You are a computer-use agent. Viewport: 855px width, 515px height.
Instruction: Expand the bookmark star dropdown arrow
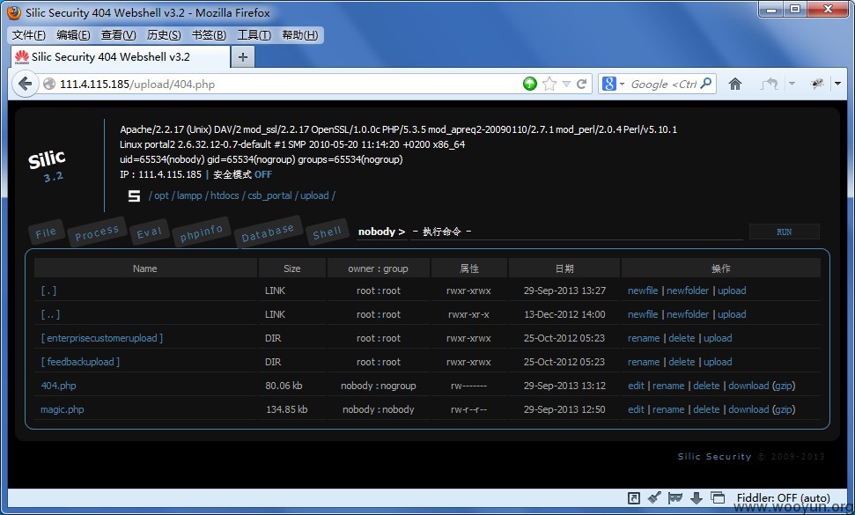tap(566, 84)
